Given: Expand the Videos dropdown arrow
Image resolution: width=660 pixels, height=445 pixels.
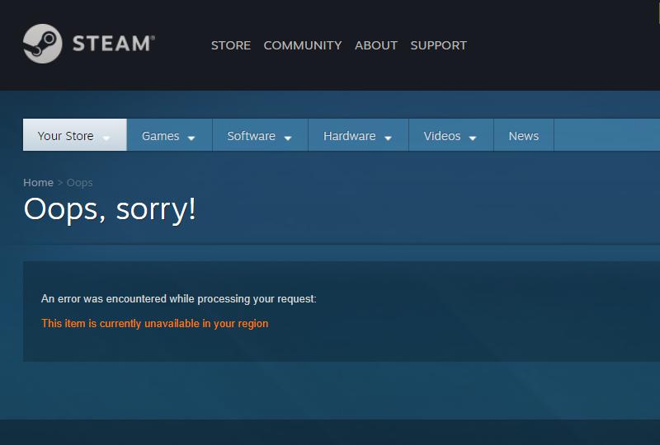Looking at the screenshot, I should coord(473,138).
